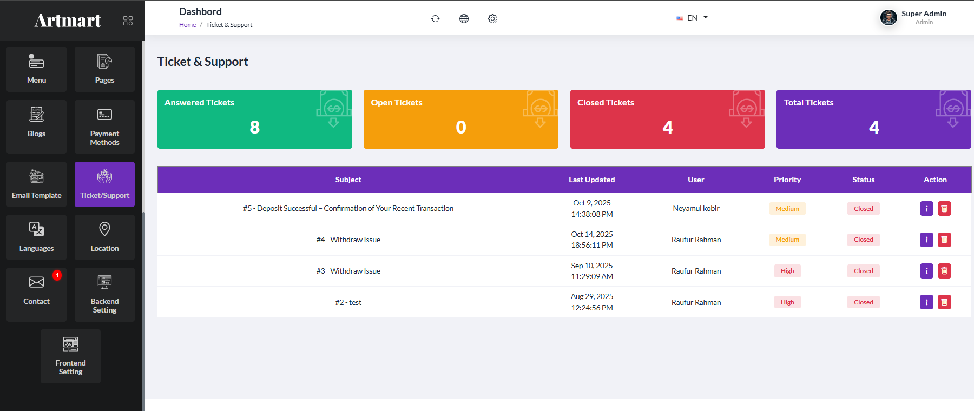Go to Payment Methods in the sidebar
This screenshot has width=974, height=411.
click(104, 127)
